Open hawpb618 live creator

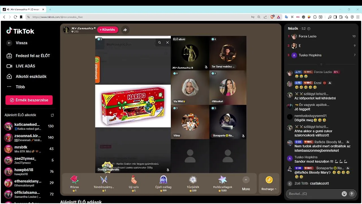pyautogui.click(x=29, y=172)
